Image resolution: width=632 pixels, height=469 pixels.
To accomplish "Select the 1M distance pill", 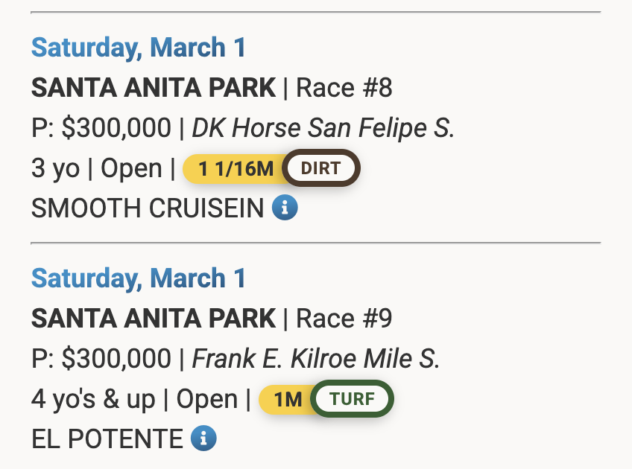I will pos(287,400).
